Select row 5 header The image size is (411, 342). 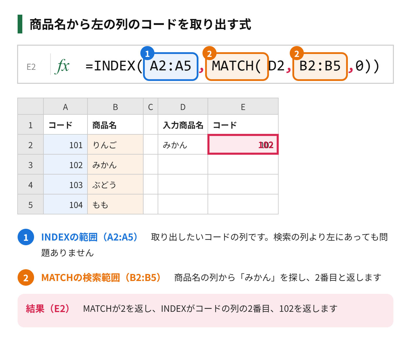point(31,204)
